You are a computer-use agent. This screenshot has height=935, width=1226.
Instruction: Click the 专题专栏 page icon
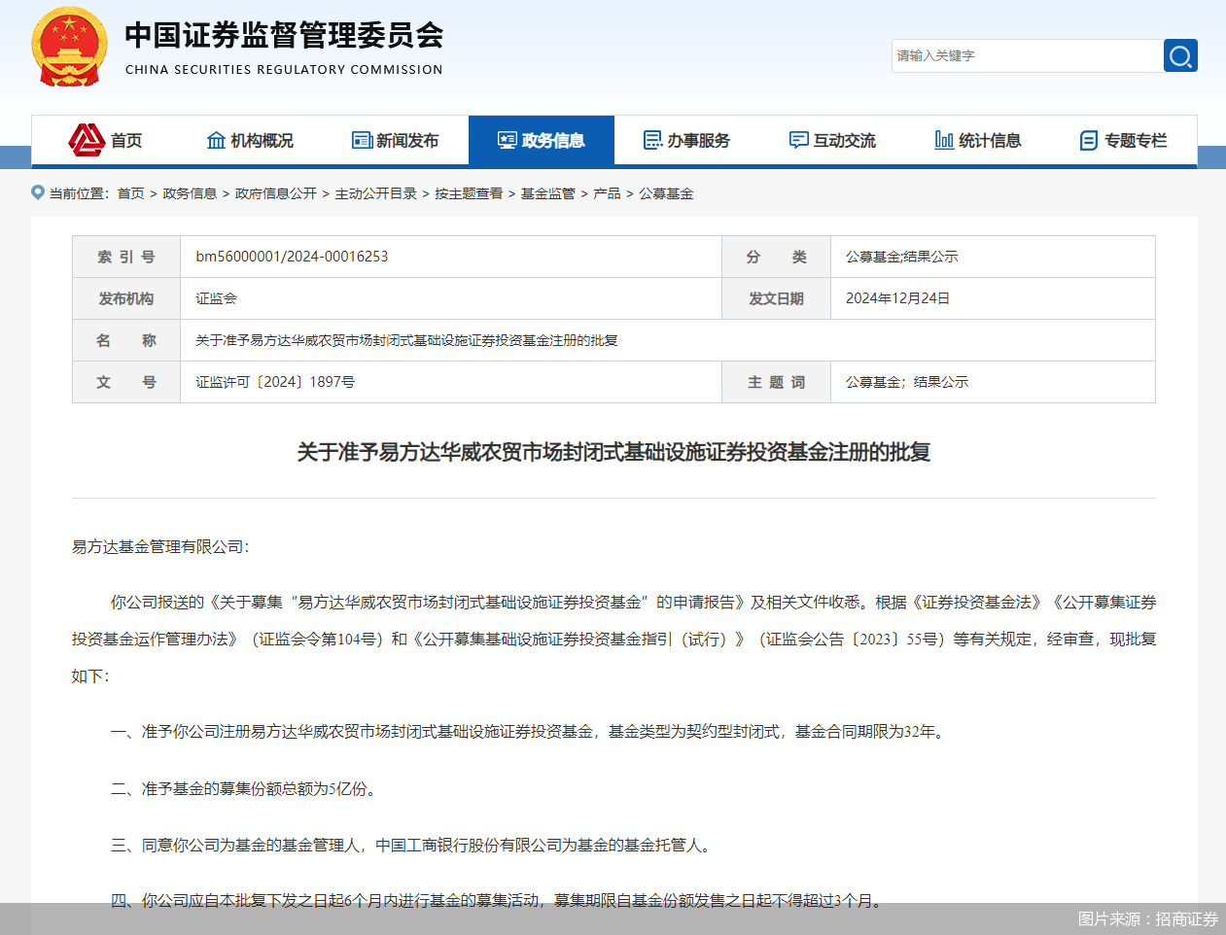(x=1088, y=139)
